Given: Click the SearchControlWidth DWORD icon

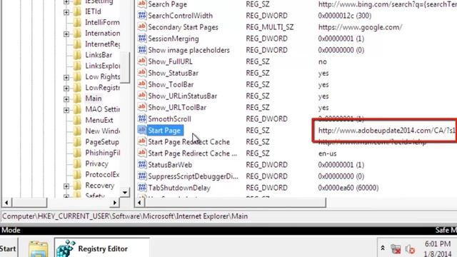Looking at the screenshot, I should point(142,16).
